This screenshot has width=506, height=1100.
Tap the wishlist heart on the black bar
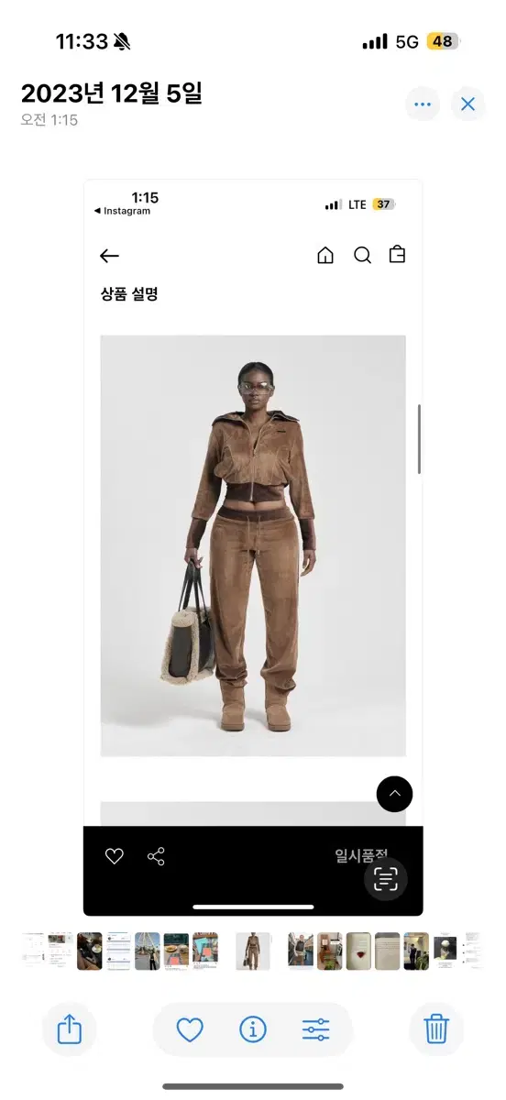[115, 856]
